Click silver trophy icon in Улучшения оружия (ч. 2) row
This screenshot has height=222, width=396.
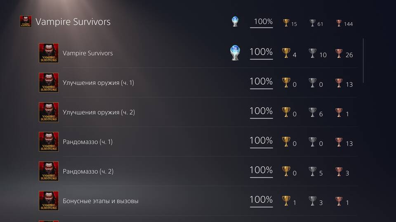pyautogui.click(x=312, y=112)
